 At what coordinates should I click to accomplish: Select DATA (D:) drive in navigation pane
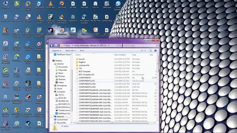click(62, 98)
